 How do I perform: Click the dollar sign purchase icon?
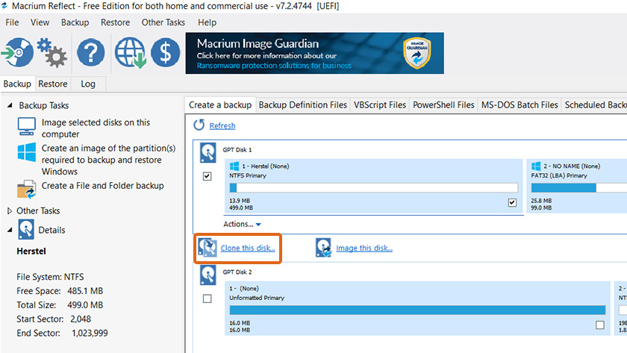tap(166, 52)
